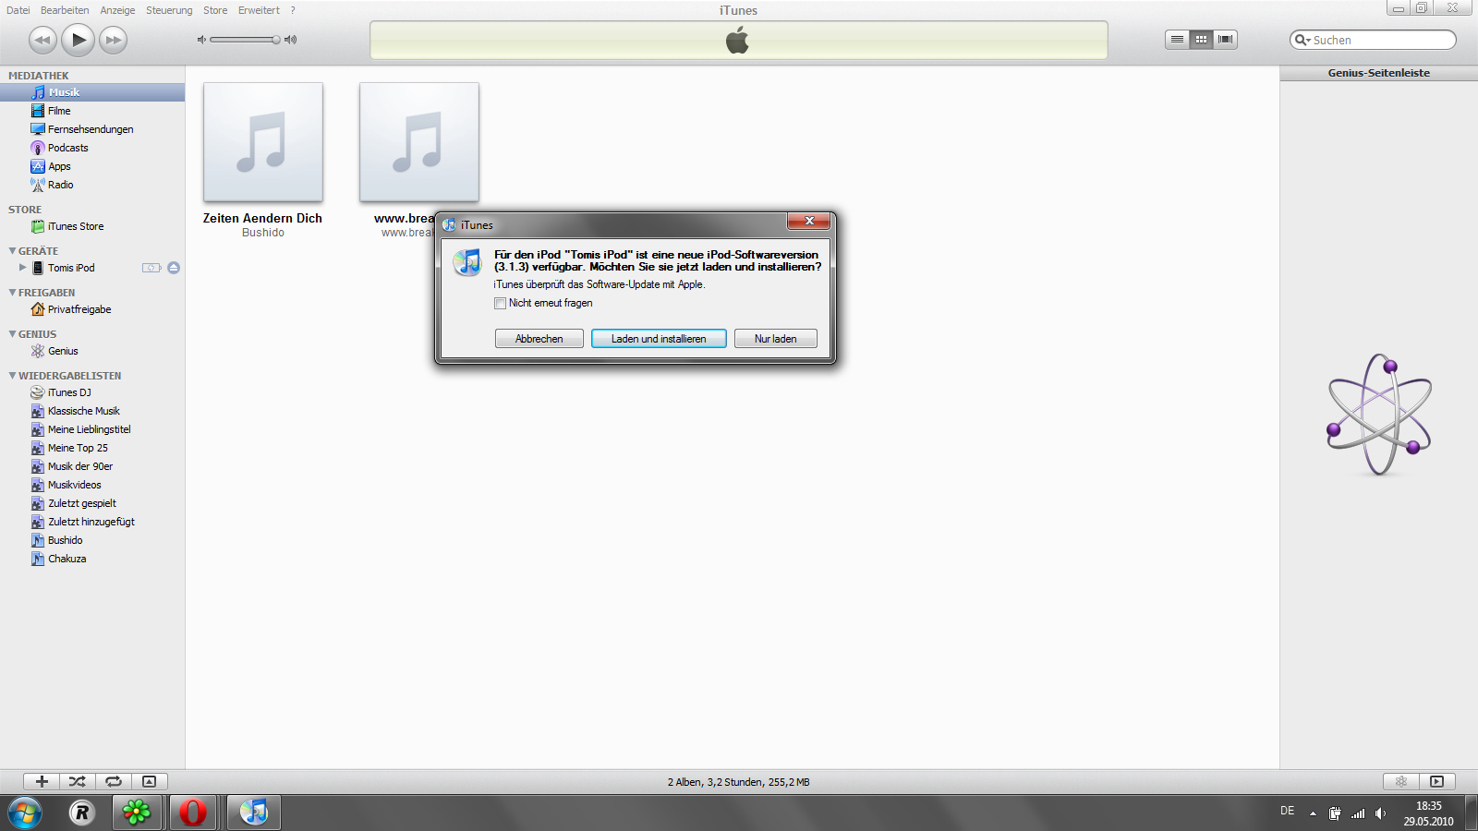Select the www.brea album cover
Image resolution: width=1478 pixels, height=831 pixels.
(419, 142)
